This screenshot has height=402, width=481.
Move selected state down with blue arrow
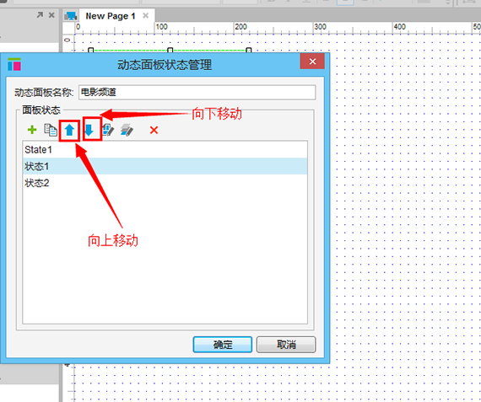coord(89,131)
